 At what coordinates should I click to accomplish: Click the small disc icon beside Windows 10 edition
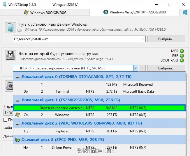coord(20,30)
